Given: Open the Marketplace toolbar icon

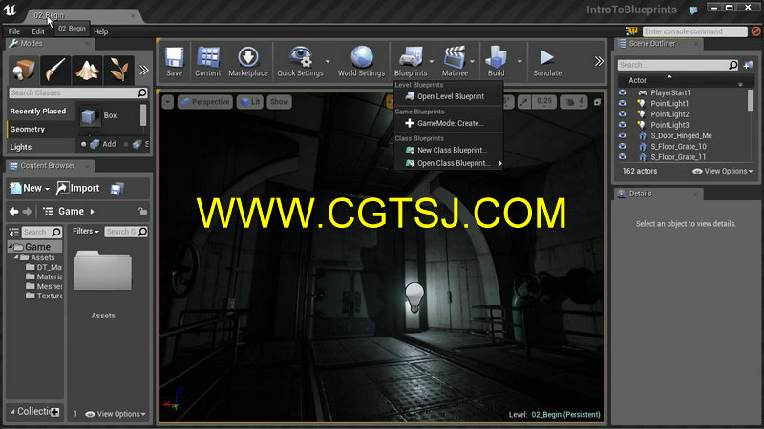Looking at the screenshot, I should point(248,61).
